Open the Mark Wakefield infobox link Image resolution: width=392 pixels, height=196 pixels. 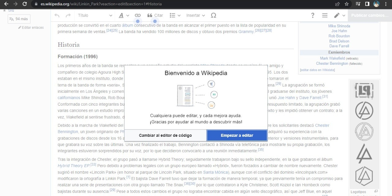332,58
